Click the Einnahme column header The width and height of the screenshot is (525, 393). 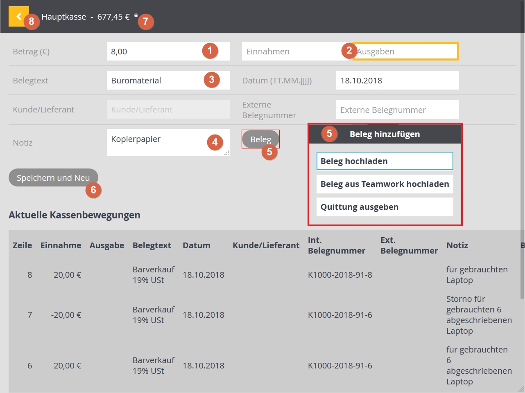61,245
